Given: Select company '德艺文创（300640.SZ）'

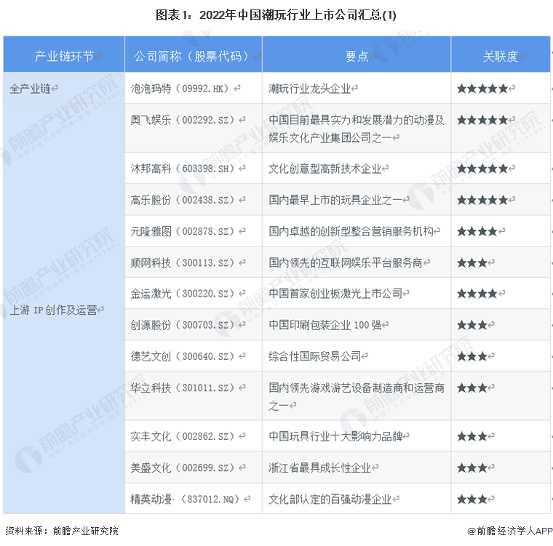Looking at the screenshot, I should coord(184,356).
